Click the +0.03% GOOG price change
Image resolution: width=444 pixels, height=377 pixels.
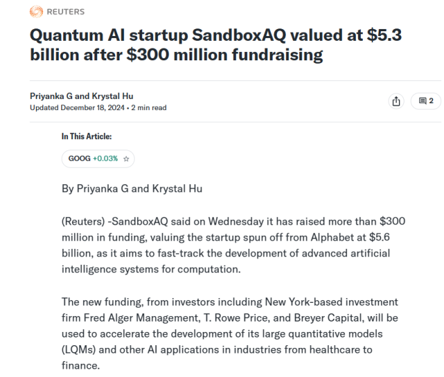point(106,159)
